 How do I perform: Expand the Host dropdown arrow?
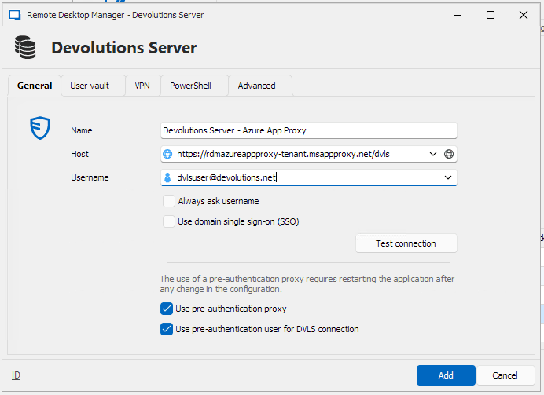[x=433, y=154]
